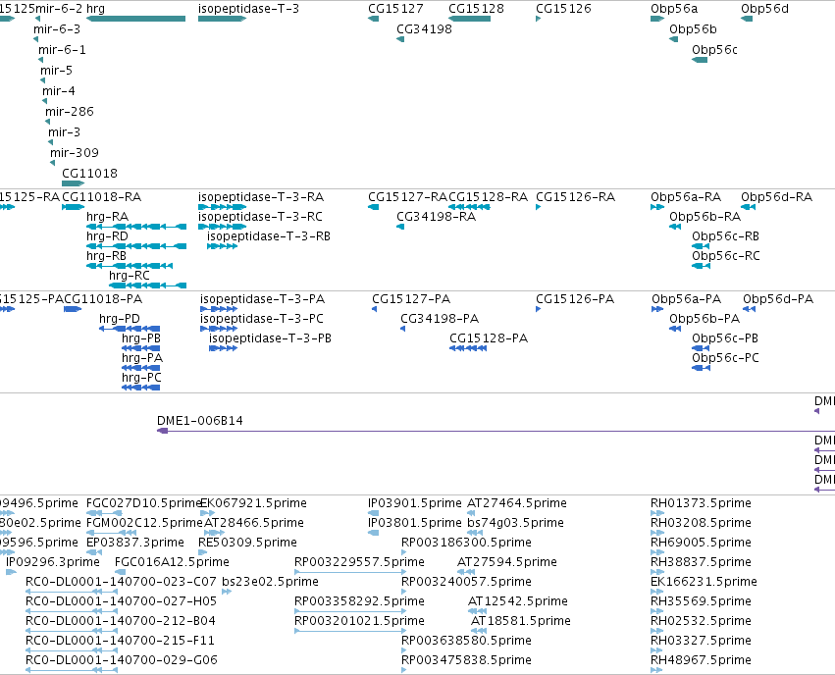Select the Obp56c-RC transcript
Viewport: 835px width, 675px height.
(x=701, y=266)
